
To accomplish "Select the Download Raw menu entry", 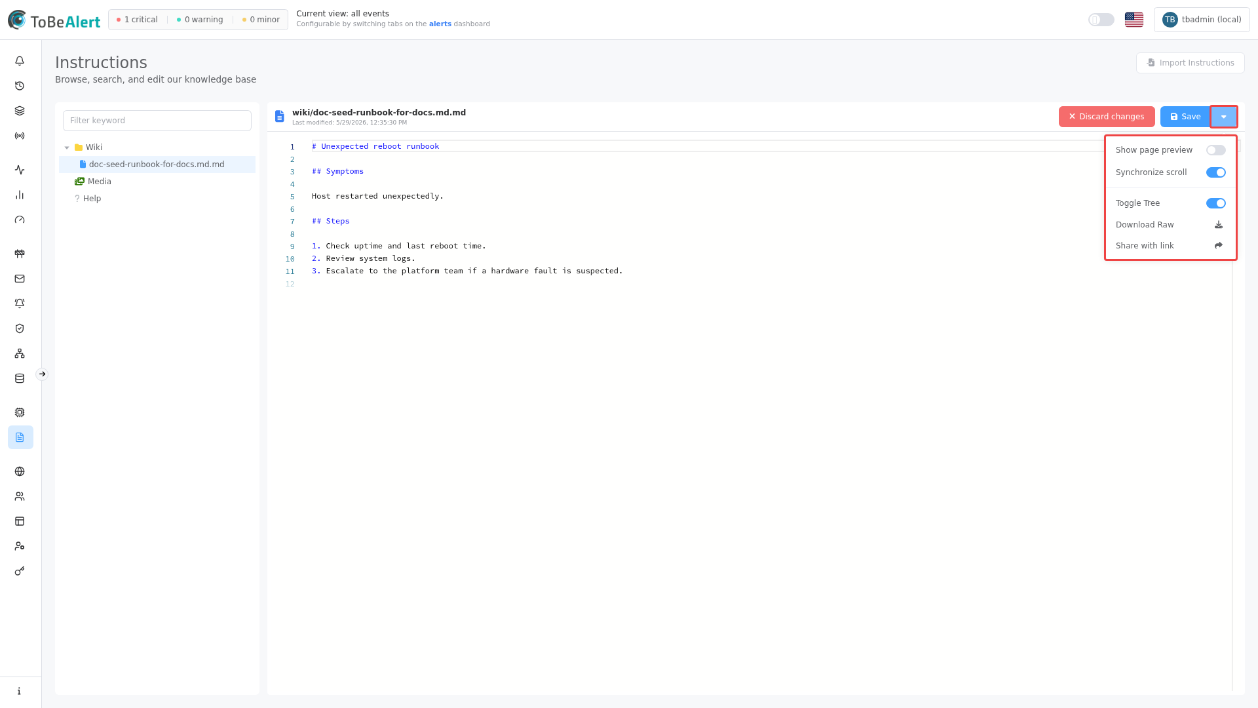I will pos(1170,225).
